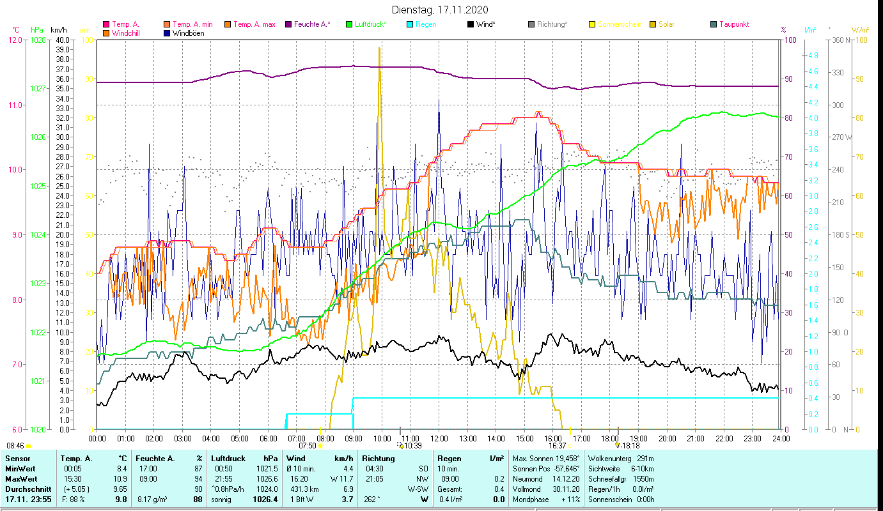Click the pink Temp. A. legend swatch
The width and height of the screenshot is (883, 511).
click(x=106, y=25)
